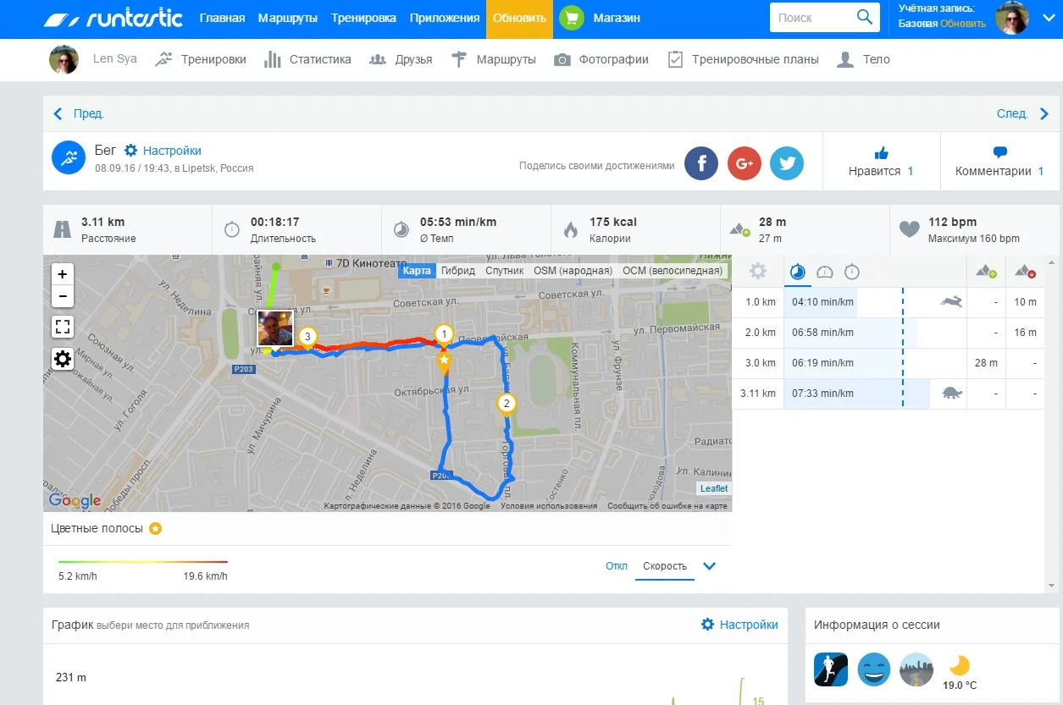The width and height of the screenshot is (1063, 705).
Task: Share on Twitter
Action: (787, 164)
